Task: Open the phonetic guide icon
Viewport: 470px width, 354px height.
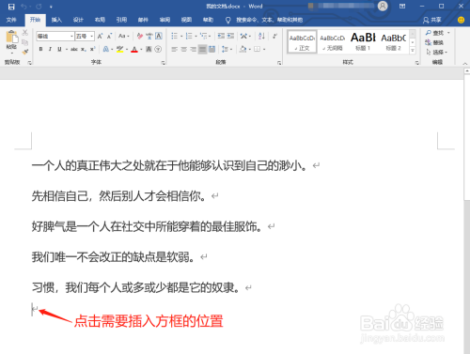Action: tap(149, 37)
